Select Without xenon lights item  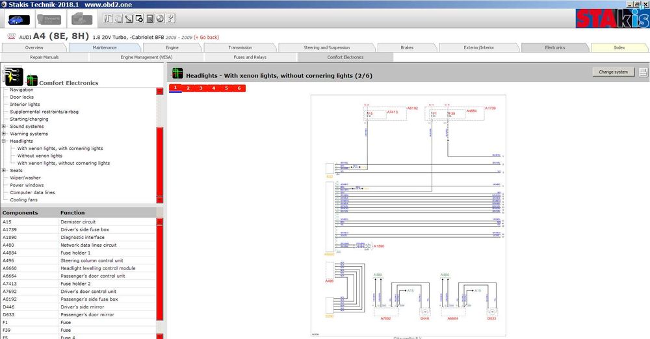(40, 156)
